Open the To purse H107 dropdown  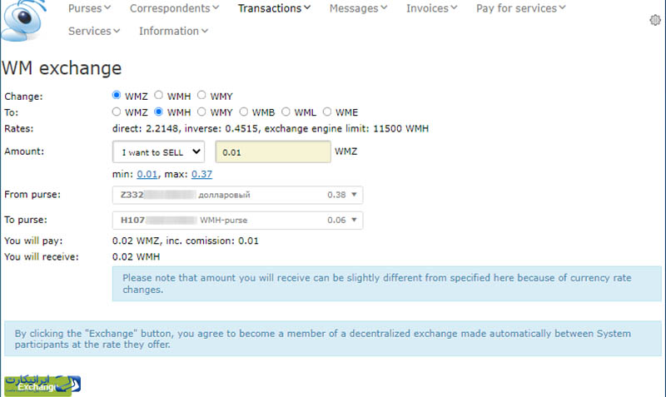pos(237,220)
